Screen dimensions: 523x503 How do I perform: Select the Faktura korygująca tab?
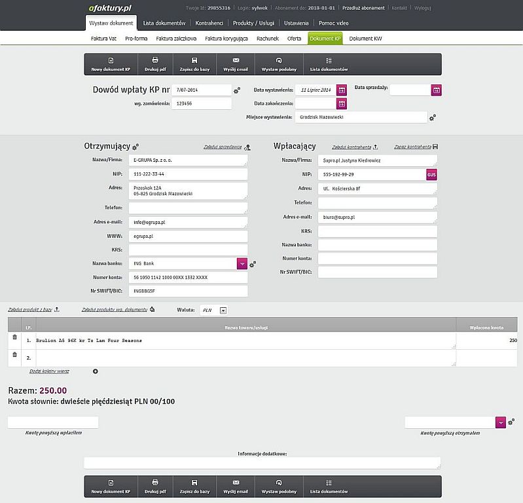[226, 39]
